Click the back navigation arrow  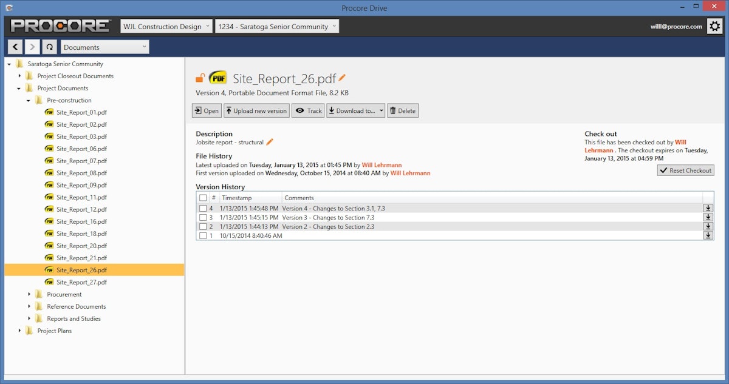tap(15, 47)
